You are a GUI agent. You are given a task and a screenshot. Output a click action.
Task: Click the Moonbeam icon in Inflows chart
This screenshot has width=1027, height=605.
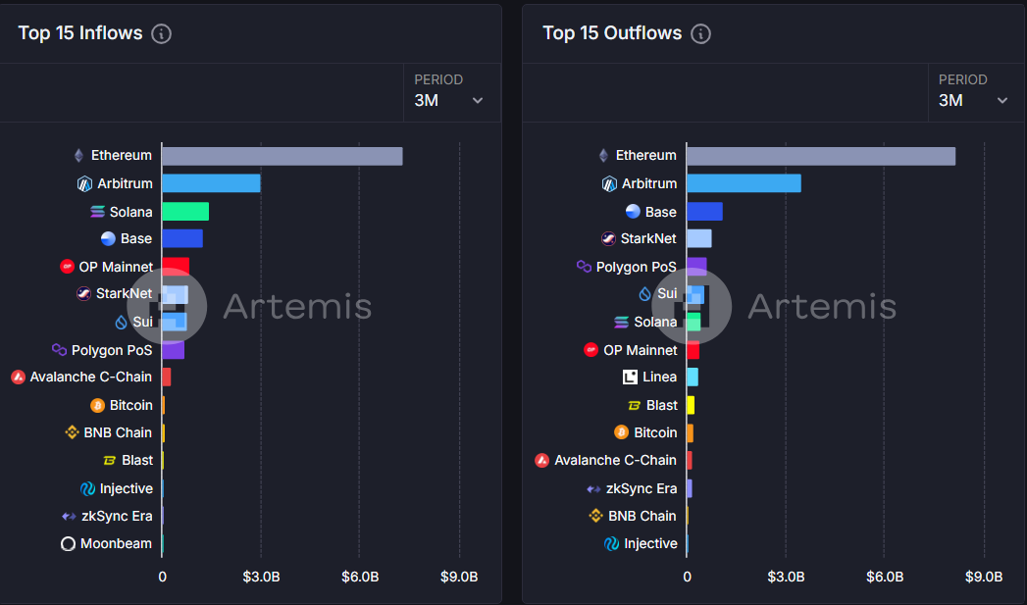[x=68, y=543]
